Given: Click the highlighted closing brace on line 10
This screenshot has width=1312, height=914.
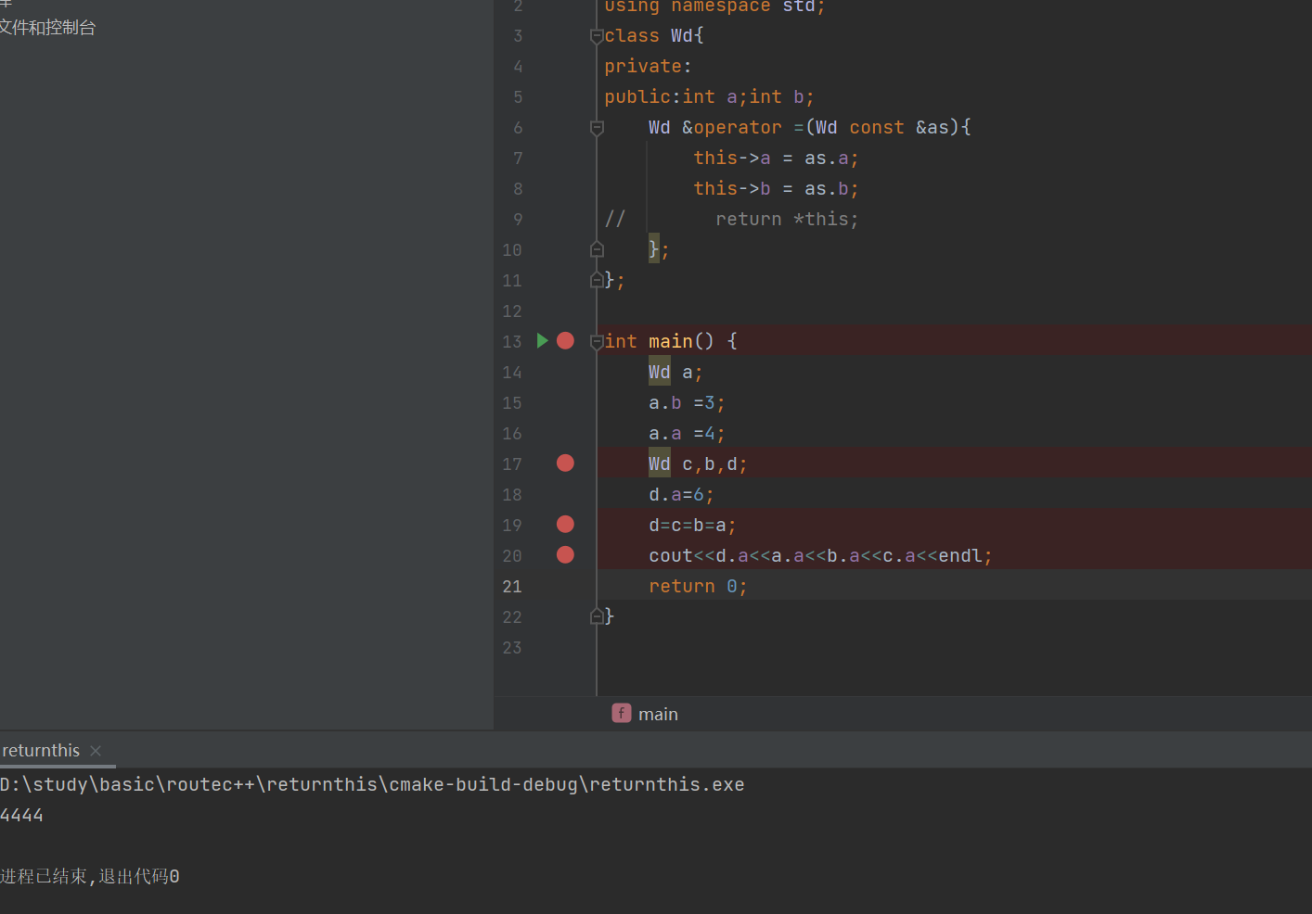Looking at the screenshot, I should click(x=653, y=249).
